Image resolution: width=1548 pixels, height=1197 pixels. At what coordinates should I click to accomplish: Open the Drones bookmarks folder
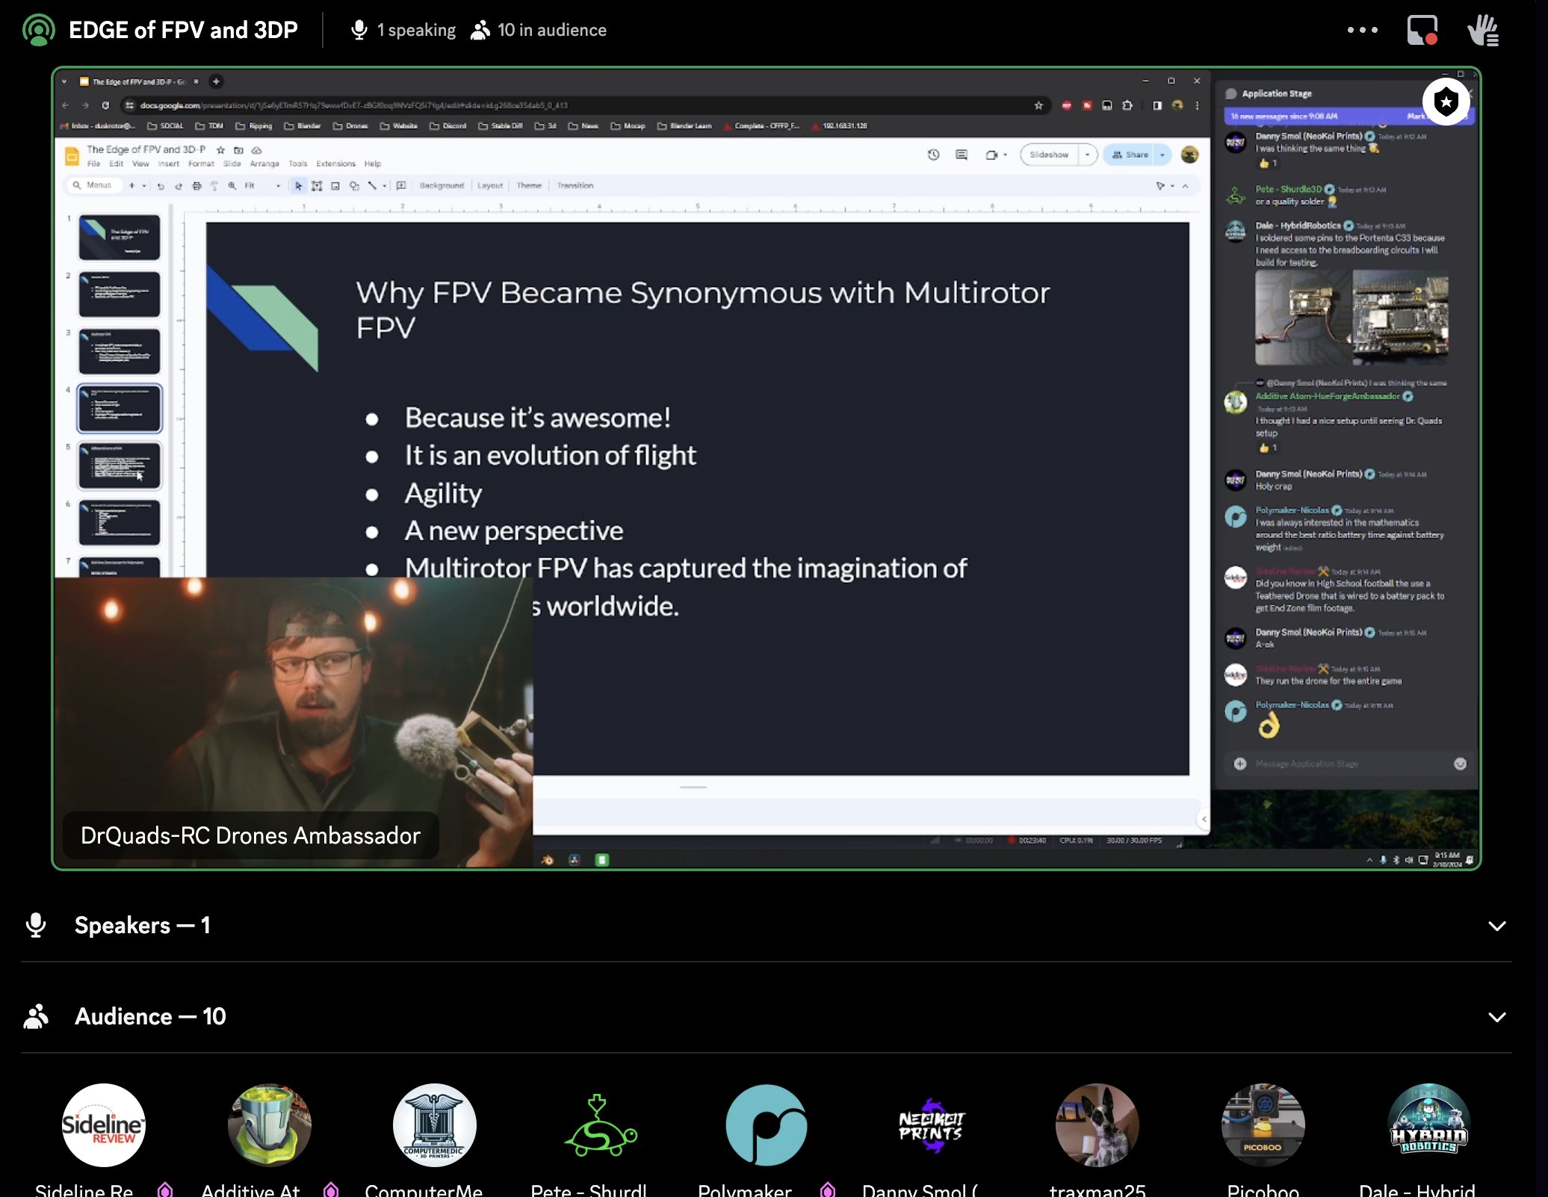pos(350,126)
